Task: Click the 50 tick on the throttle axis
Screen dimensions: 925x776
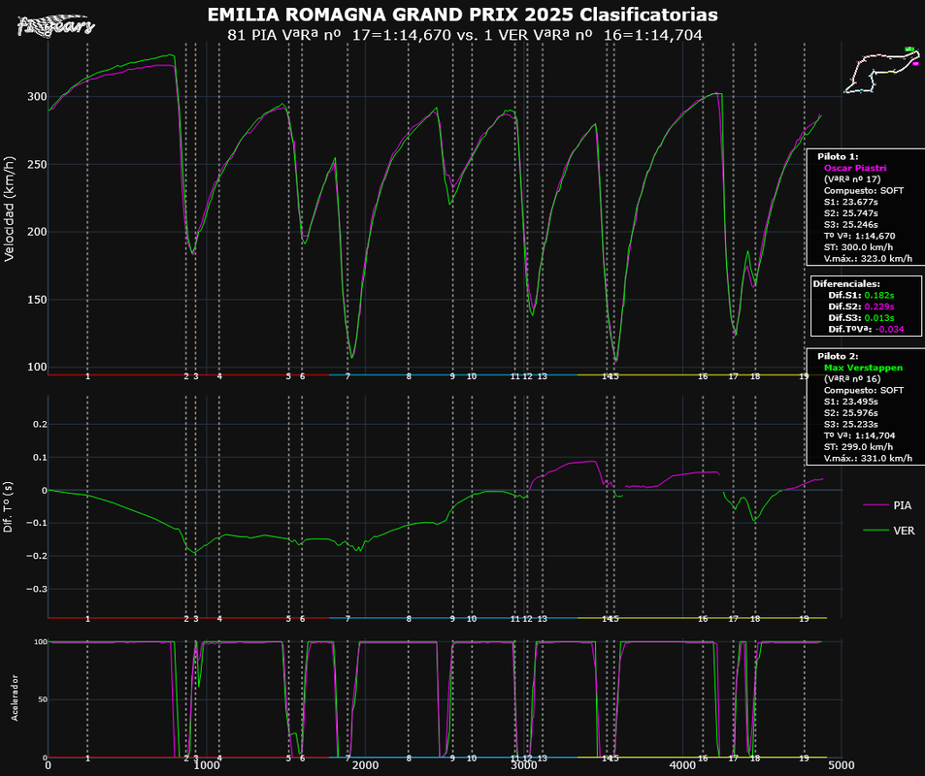Action: coord(42,699)
